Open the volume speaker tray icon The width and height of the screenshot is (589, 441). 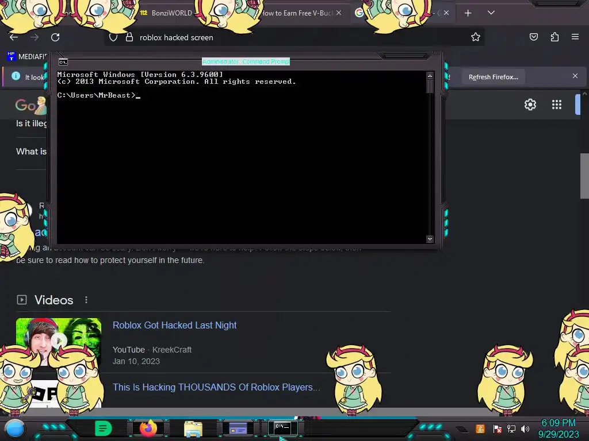tap(525, 428)
